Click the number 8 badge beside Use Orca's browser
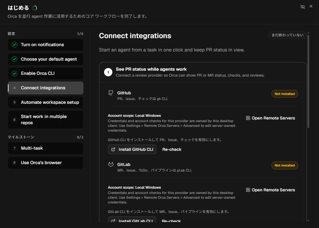 [14, 163]
